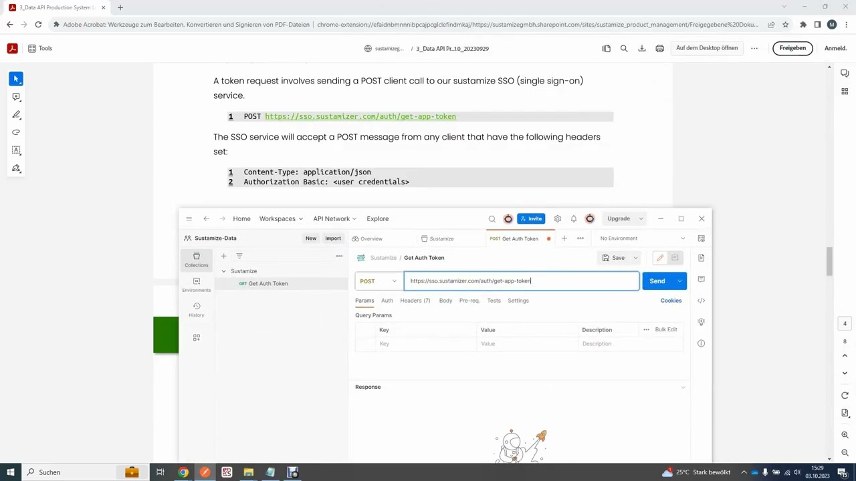
Task: Open the Postman Environments sidebar icon
Action: tap(197, 285)
